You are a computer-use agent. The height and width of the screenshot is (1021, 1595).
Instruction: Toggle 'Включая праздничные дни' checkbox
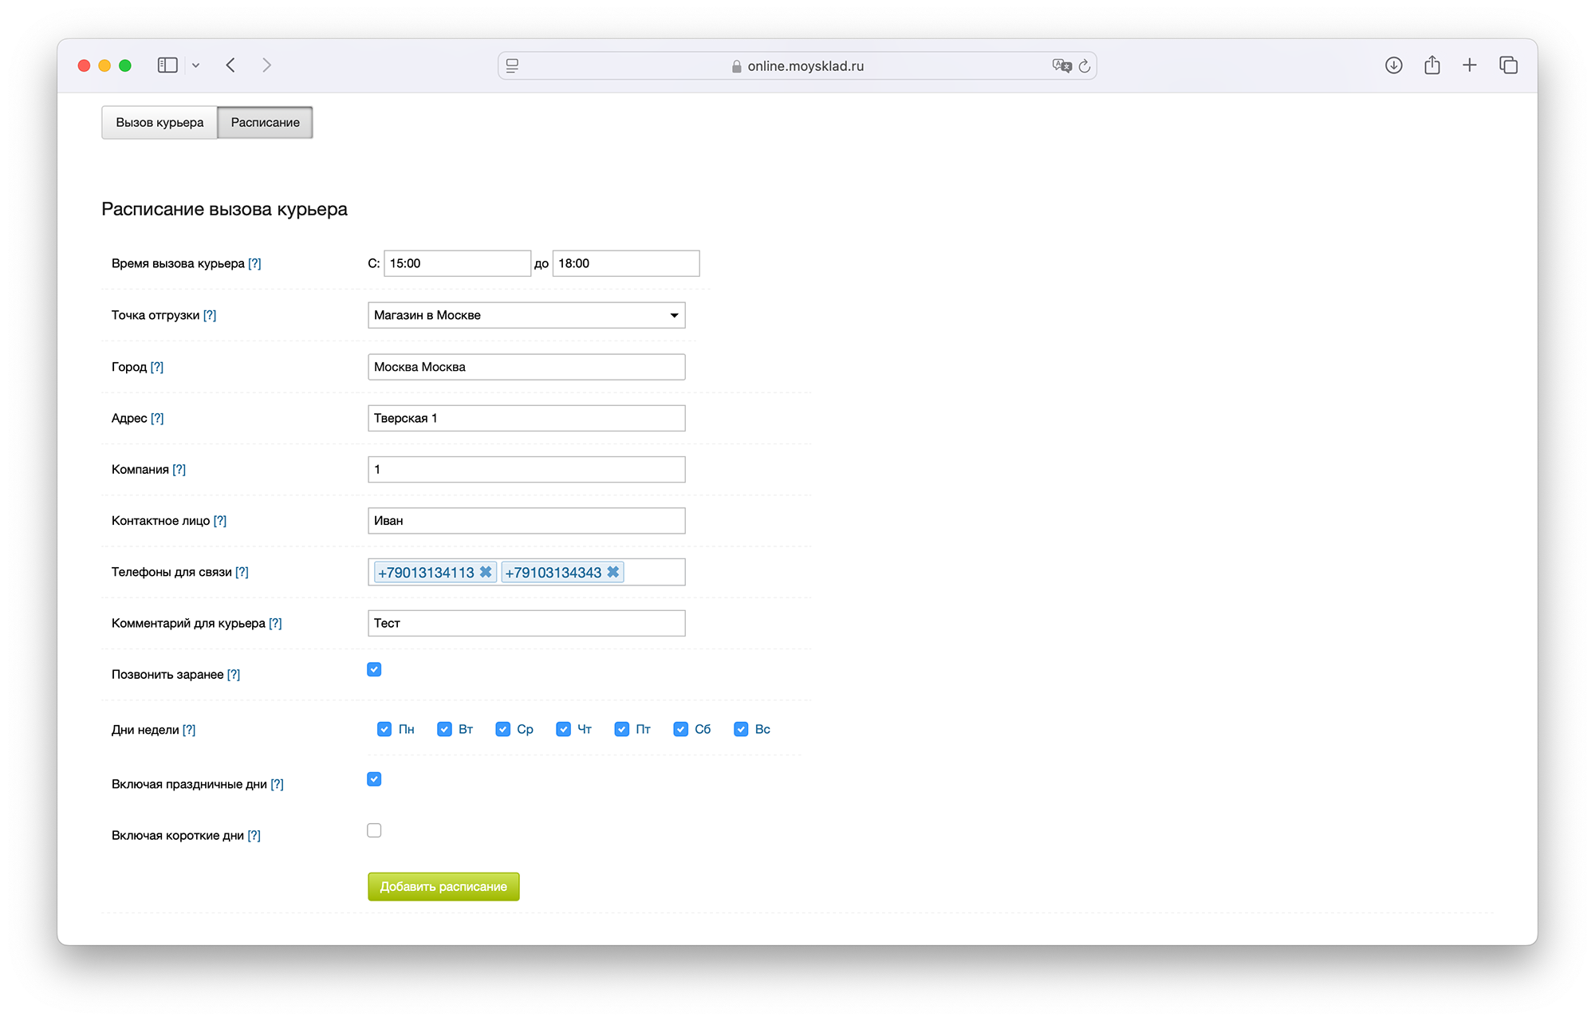pyautogui.click(x=374, y=779)
